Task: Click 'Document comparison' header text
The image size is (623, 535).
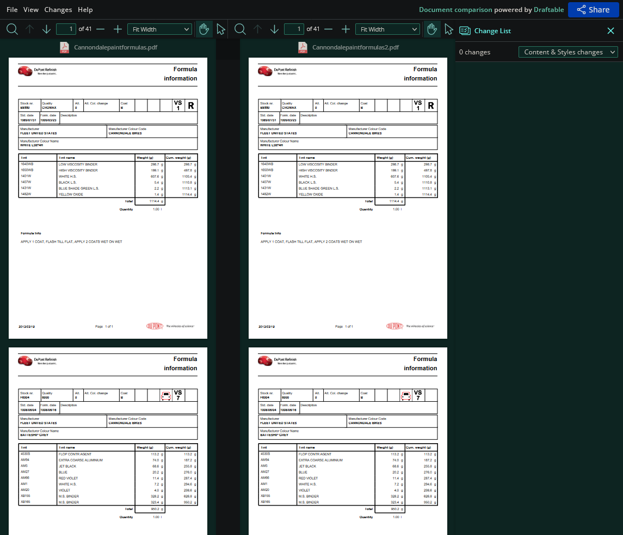Action: coord(455,10)
